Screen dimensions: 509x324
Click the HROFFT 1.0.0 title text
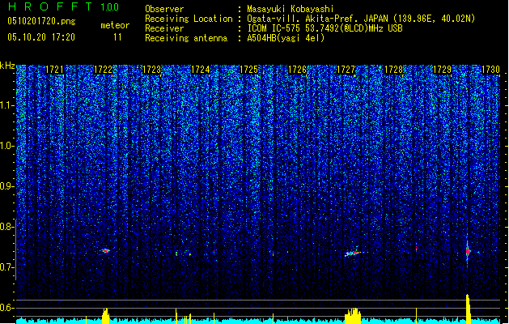(64, 6)
